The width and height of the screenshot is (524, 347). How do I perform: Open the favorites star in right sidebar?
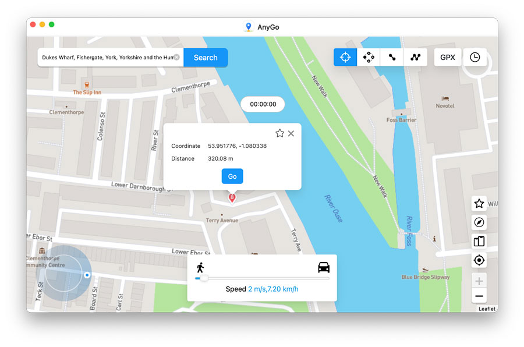(x=479, y=204)
